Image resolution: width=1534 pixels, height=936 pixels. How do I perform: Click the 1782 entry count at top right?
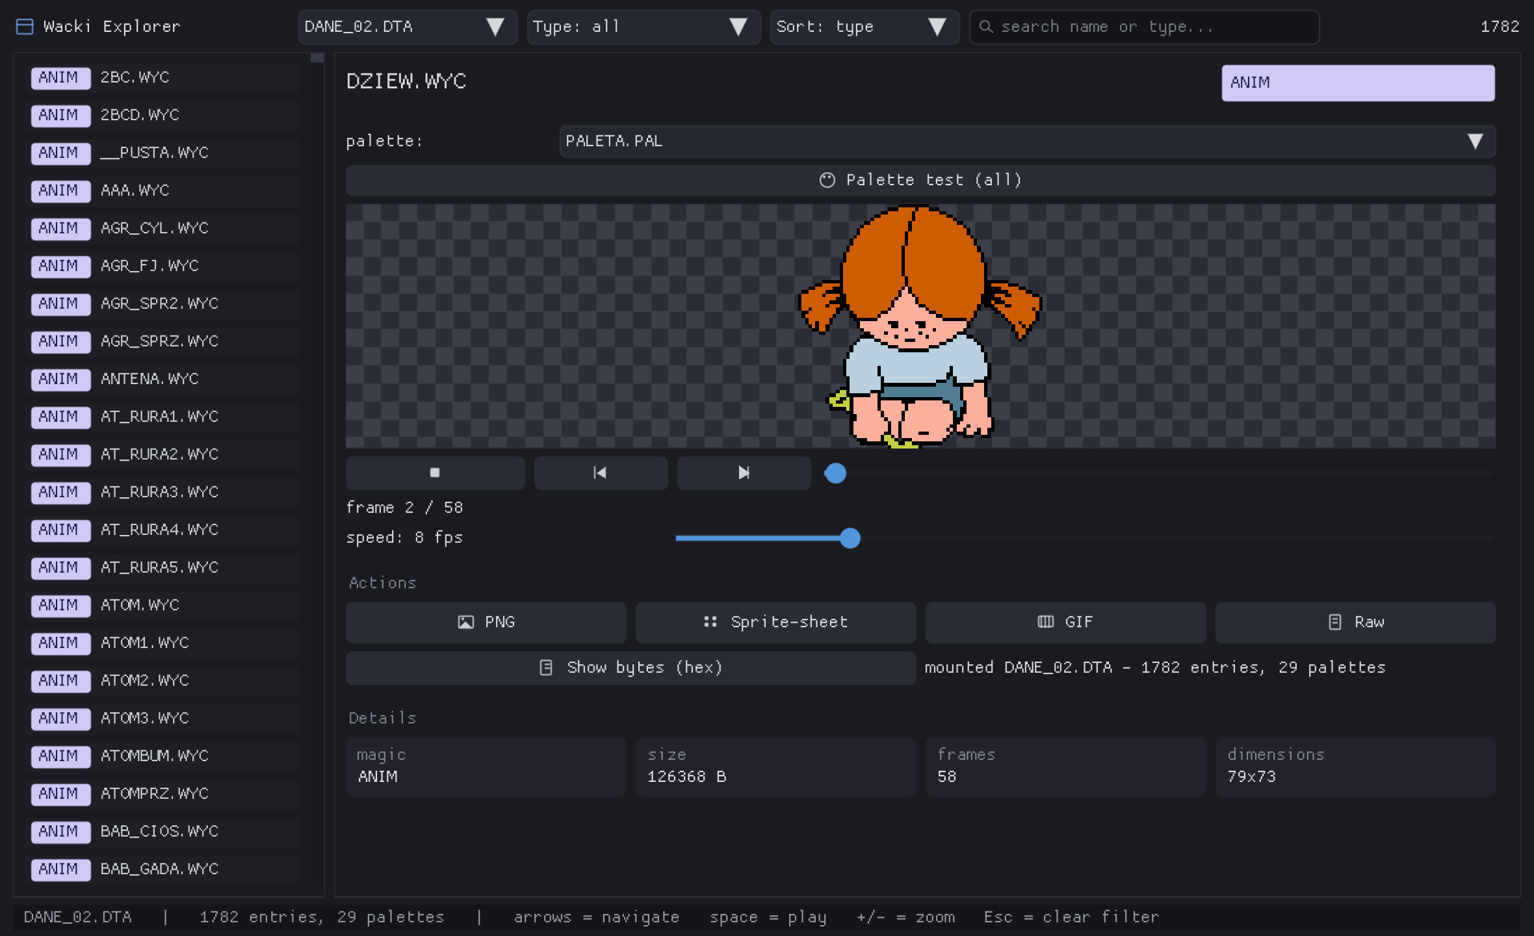tap(1500, 27)
